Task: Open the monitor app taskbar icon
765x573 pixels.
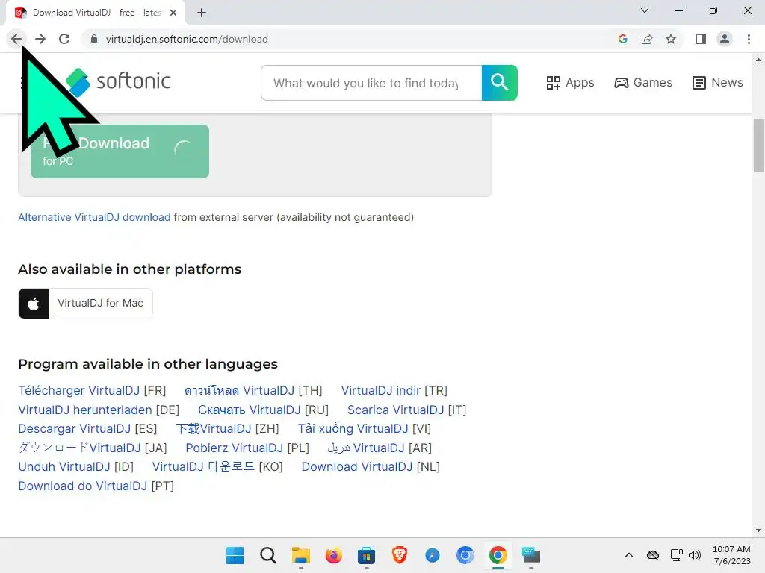Action: pos(531,555)
